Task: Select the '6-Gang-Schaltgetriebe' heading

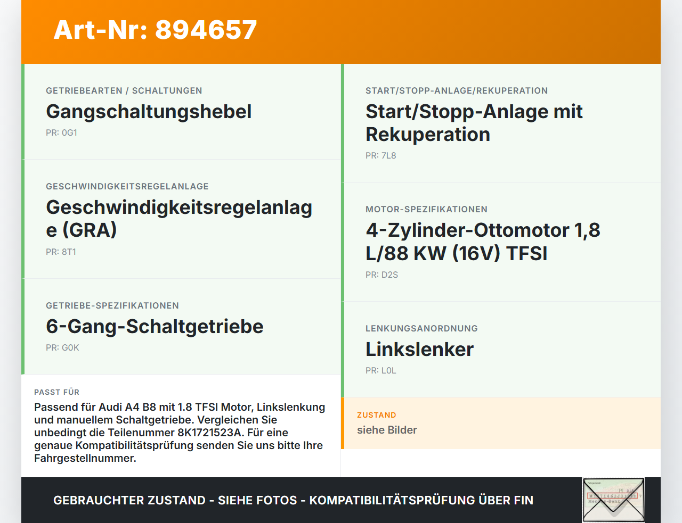Action: coord(155,327)
